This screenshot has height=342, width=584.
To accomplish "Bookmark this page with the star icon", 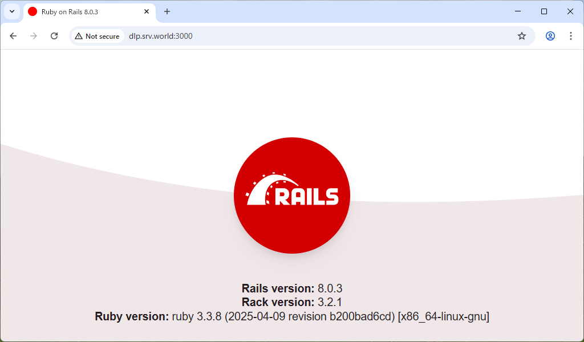I will point(521,36).
